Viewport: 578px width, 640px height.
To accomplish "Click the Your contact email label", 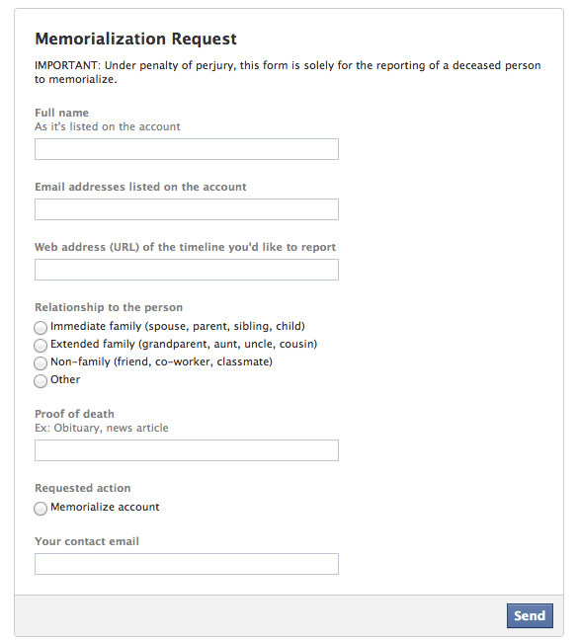I will 87,541.
